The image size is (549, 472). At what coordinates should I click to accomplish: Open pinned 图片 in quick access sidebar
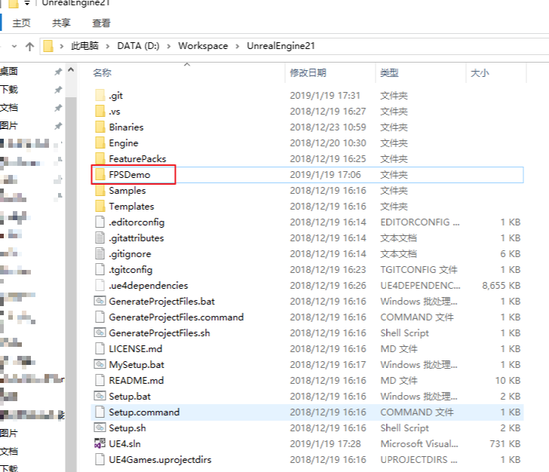[x=9, y=125]
